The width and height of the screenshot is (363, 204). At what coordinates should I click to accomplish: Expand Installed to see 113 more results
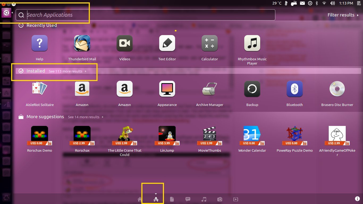click(x=67, y=71)
